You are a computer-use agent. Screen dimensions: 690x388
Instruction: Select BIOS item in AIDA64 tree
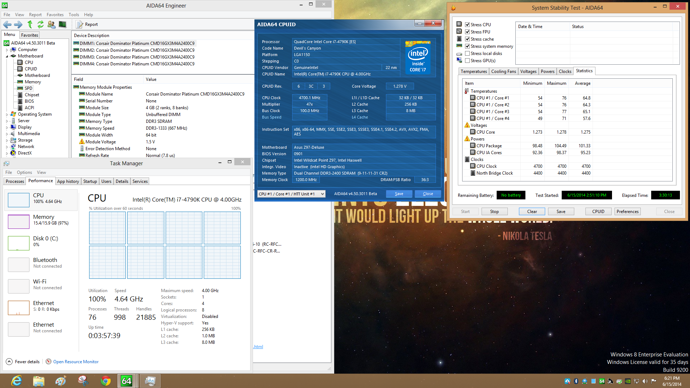coord(29,101)
